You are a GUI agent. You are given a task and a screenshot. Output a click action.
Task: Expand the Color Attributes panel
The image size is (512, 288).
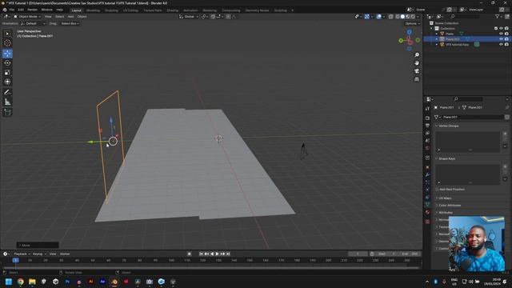450,206
